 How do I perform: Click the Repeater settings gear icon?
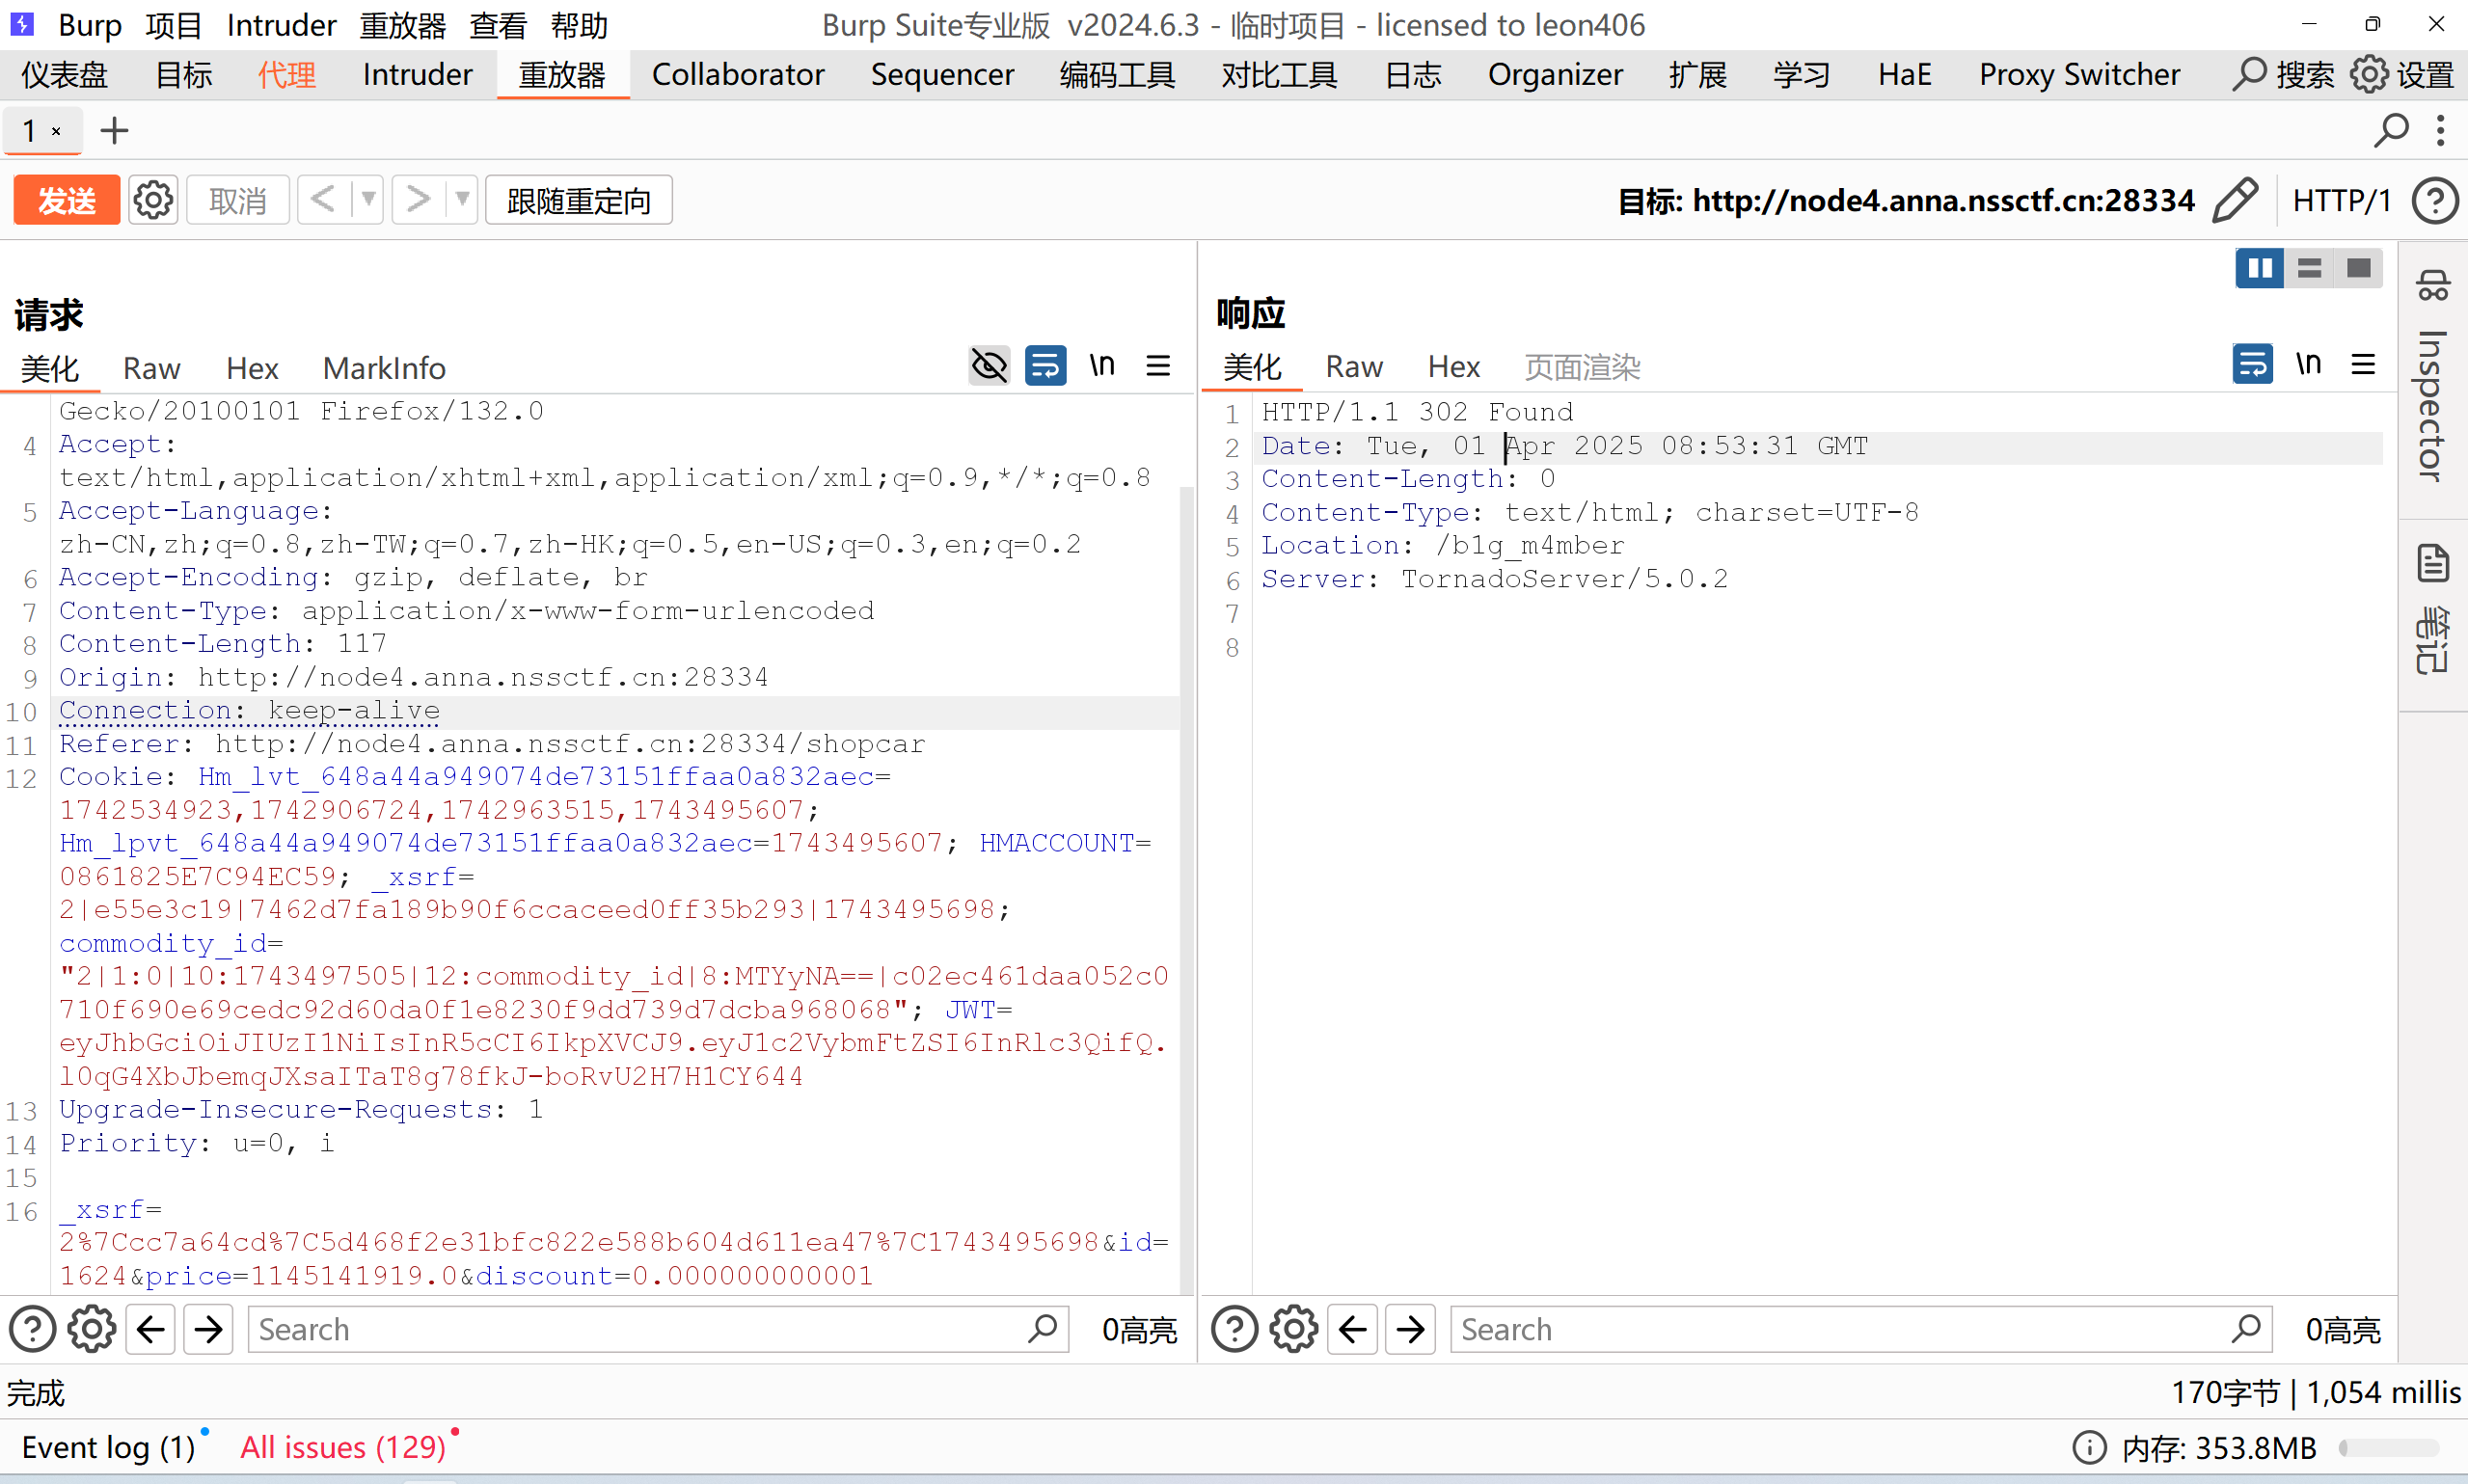point(153,201)
